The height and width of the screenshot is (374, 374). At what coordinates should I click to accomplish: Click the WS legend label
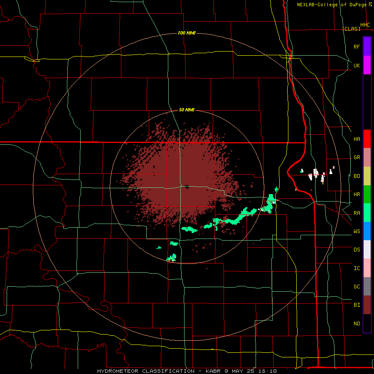[357, 231]
